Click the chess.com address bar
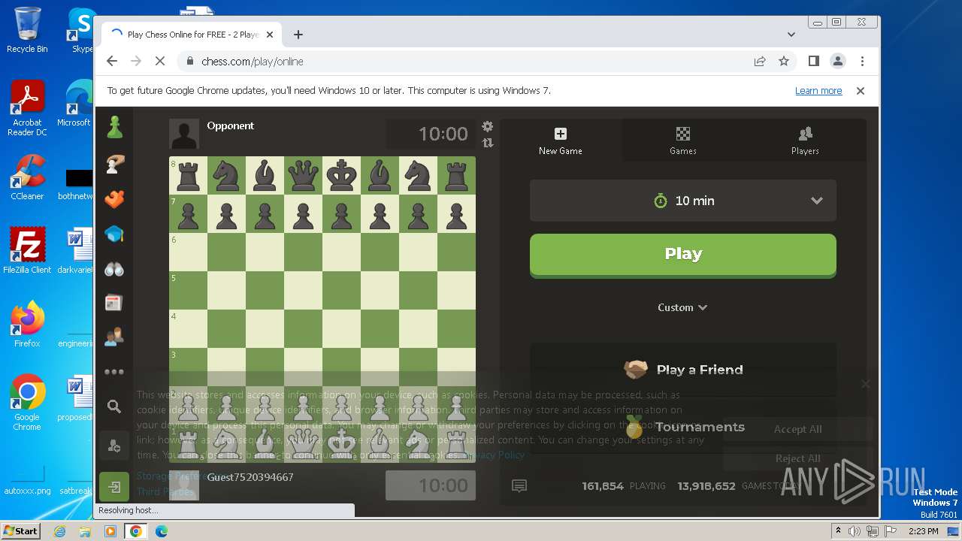 (466, 62)
